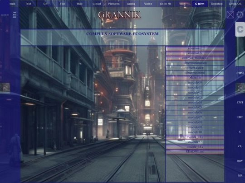Open the module12 folder
Image resolution: width=245 pixels, height=183 pixels.
[195, 142]
